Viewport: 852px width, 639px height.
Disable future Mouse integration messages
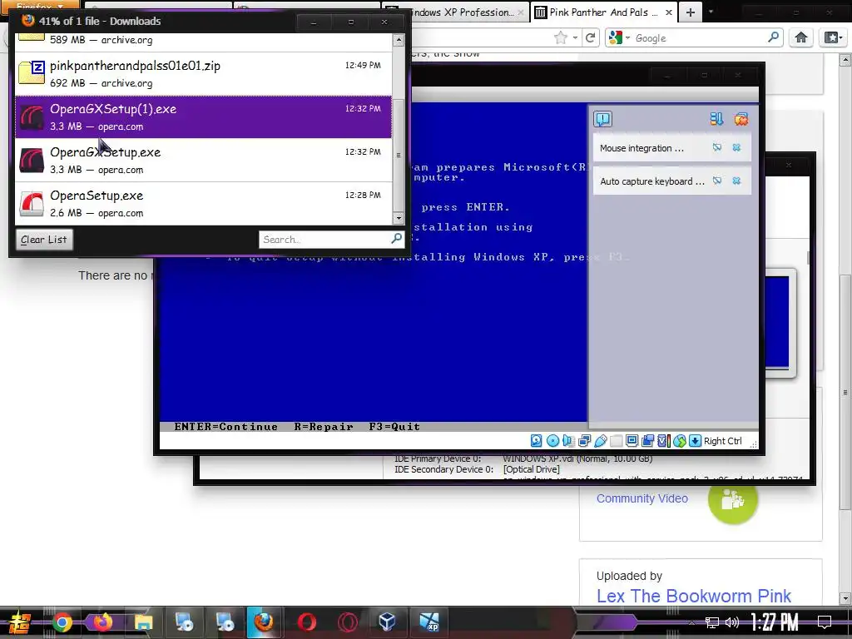coord(717,147)
